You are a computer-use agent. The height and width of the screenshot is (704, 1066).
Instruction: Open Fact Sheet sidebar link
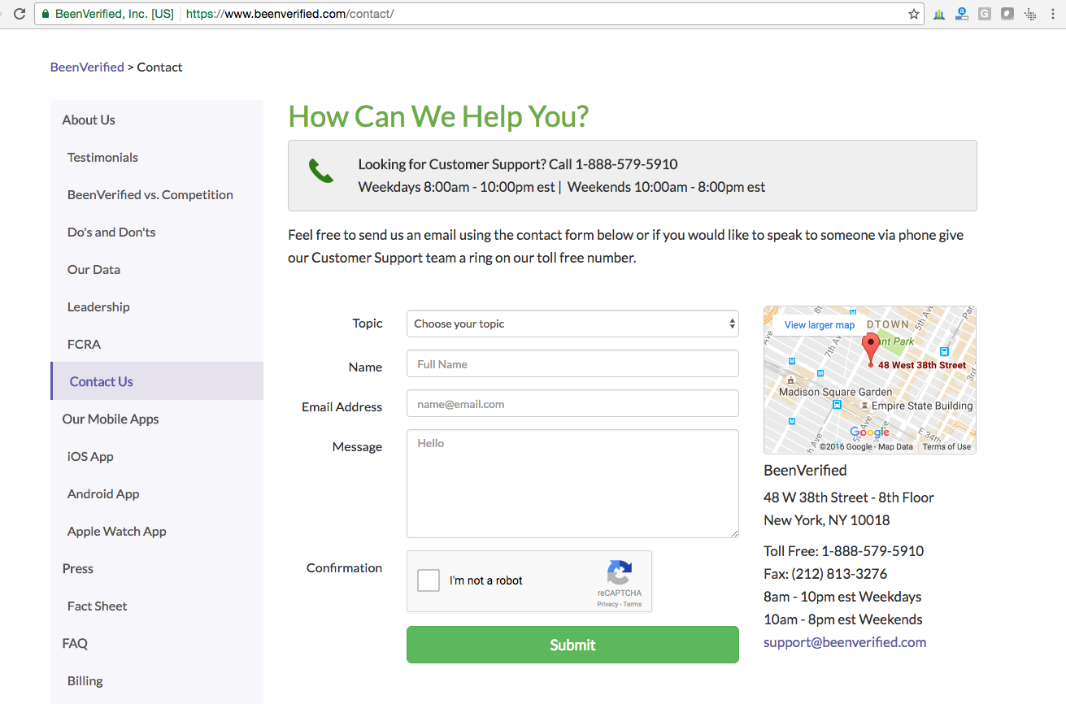coord(98,606)
